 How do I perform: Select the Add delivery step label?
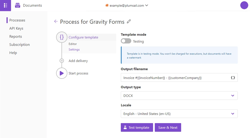click(x=78, y=61)
